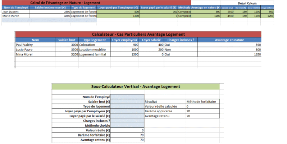This screenshot has height=144, width=287.
Task: Click the Calculateur - Cas Particuliers title bar
Action: [x=138, y=34]
